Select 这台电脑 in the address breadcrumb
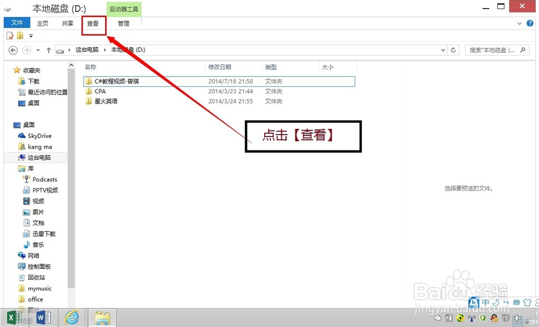The image size is (539, 327). (87, 50)
